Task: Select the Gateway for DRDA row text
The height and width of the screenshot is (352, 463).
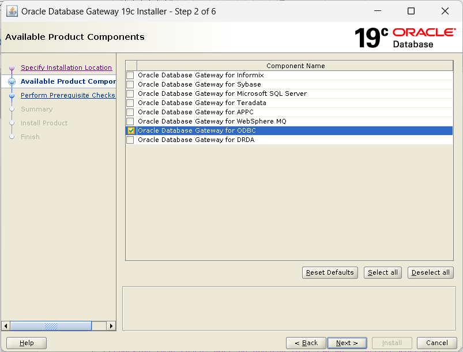Action: coord(196,140)
